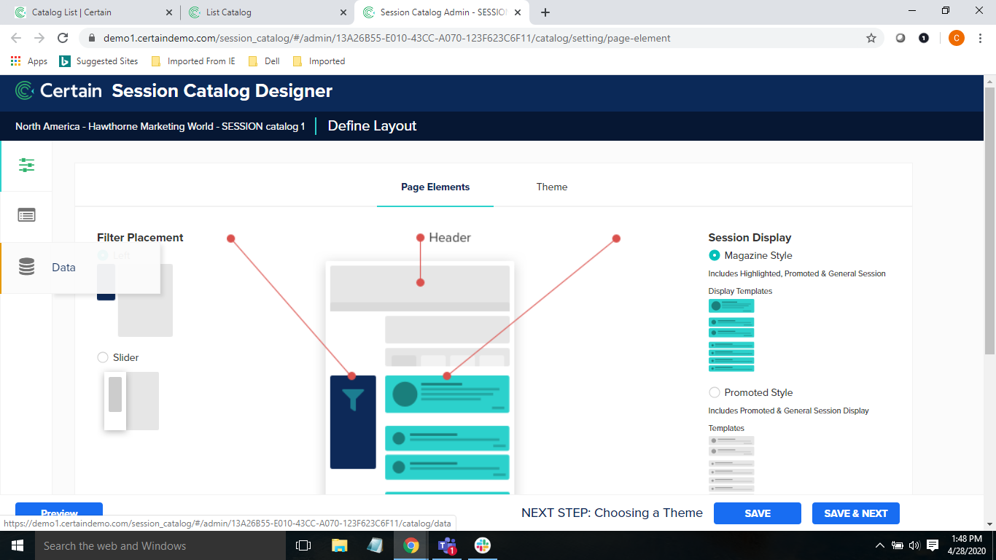The width and height of the screenshot is (996, 560).
Task: Open Chrome profile avatar C
Action: [956, 38]
